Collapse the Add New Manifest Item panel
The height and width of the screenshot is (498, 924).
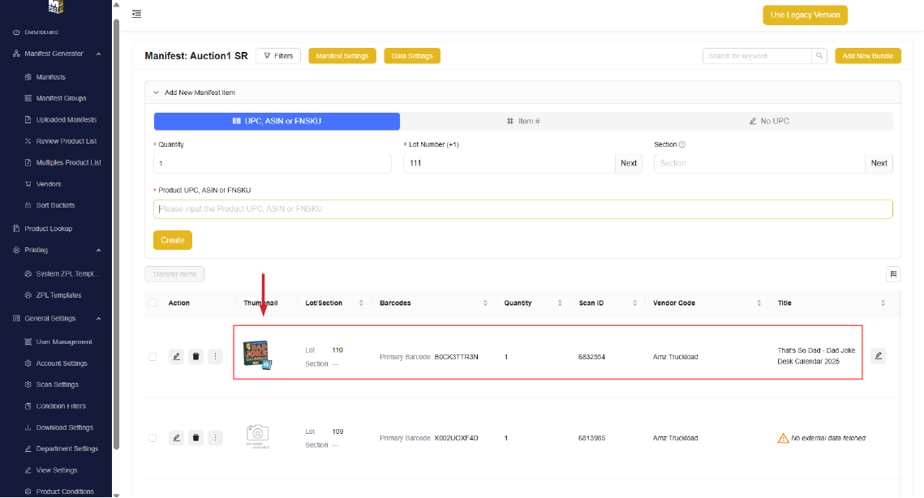click(157, 92)
